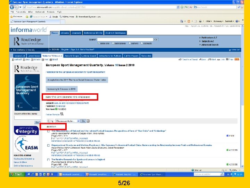Screen dimensions: 250x188
Task: Click the view cart icon
Action: [230, 50]
